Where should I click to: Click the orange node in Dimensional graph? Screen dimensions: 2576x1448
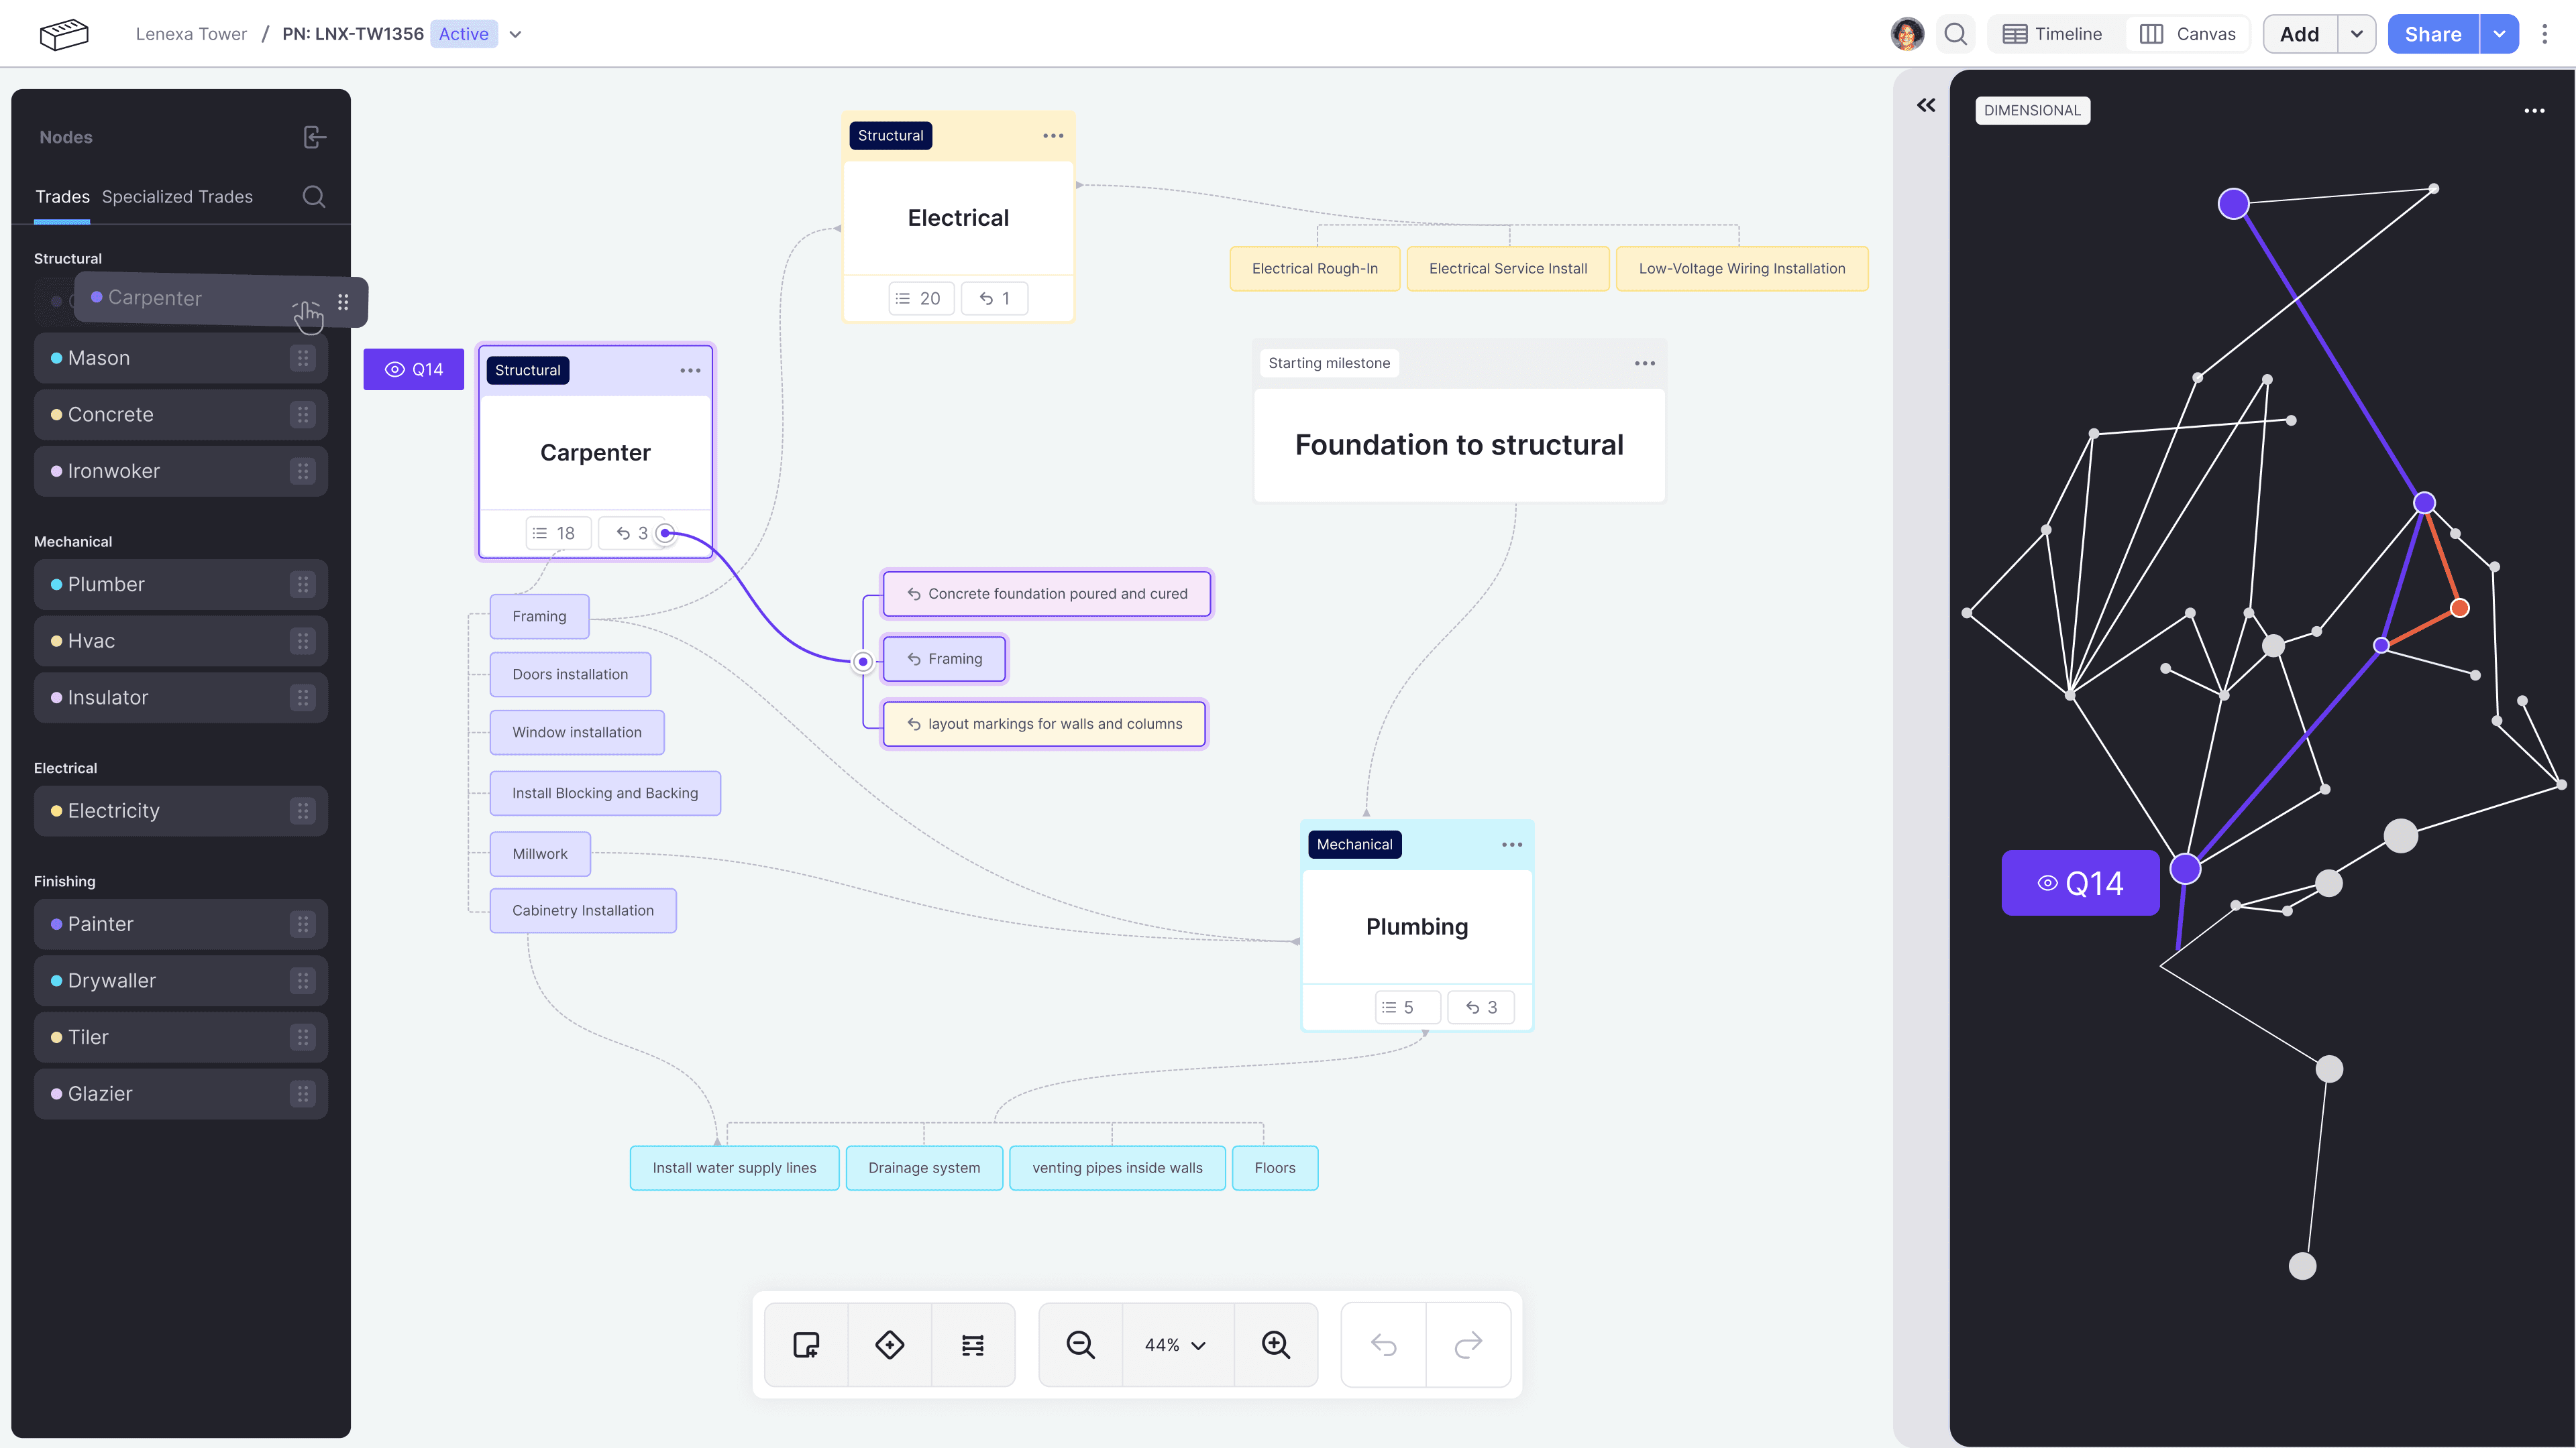point(2460,609)
